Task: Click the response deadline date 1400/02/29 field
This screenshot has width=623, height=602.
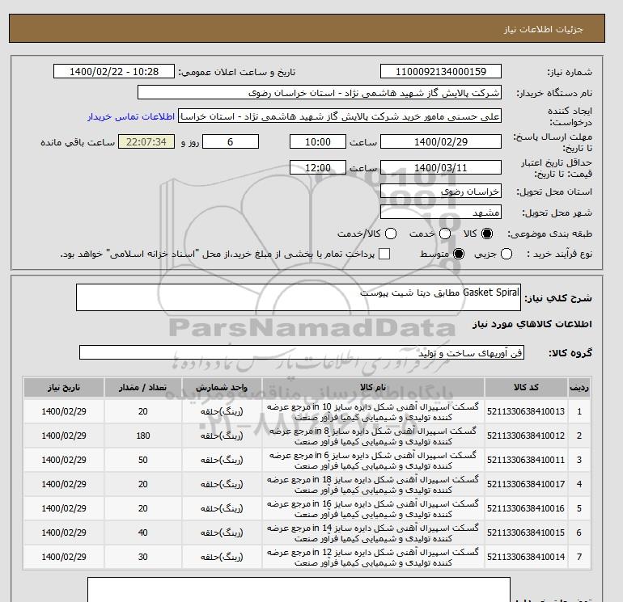Action: coord(441,141)
